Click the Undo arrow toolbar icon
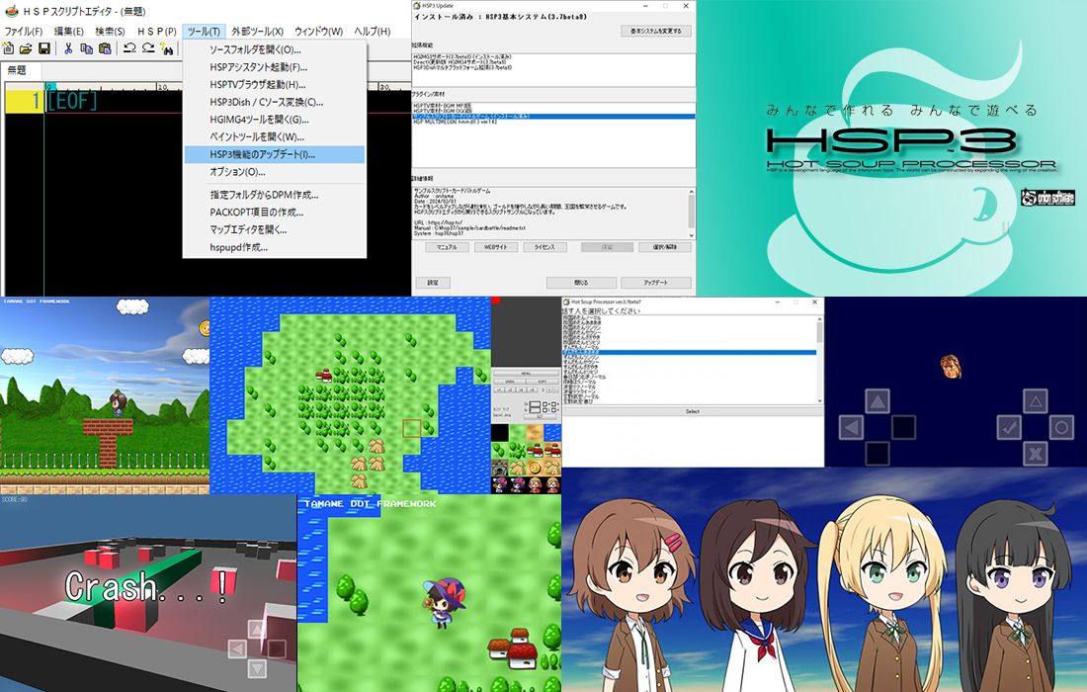 tap(129, 47)
